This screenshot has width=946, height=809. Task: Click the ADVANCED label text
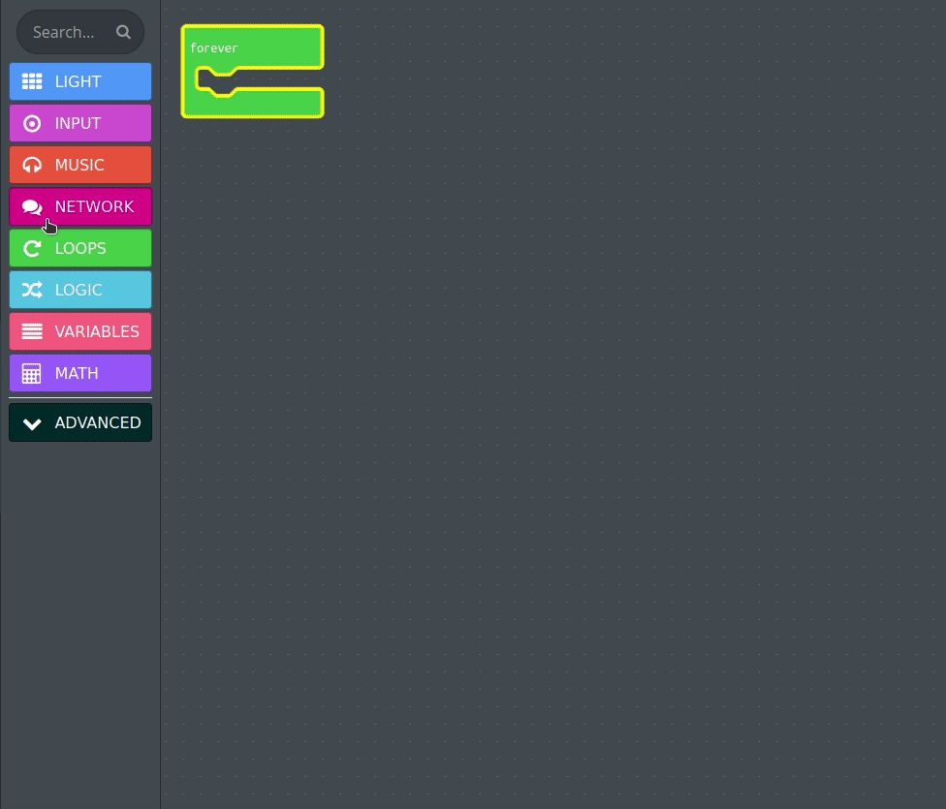coord(98,423)
